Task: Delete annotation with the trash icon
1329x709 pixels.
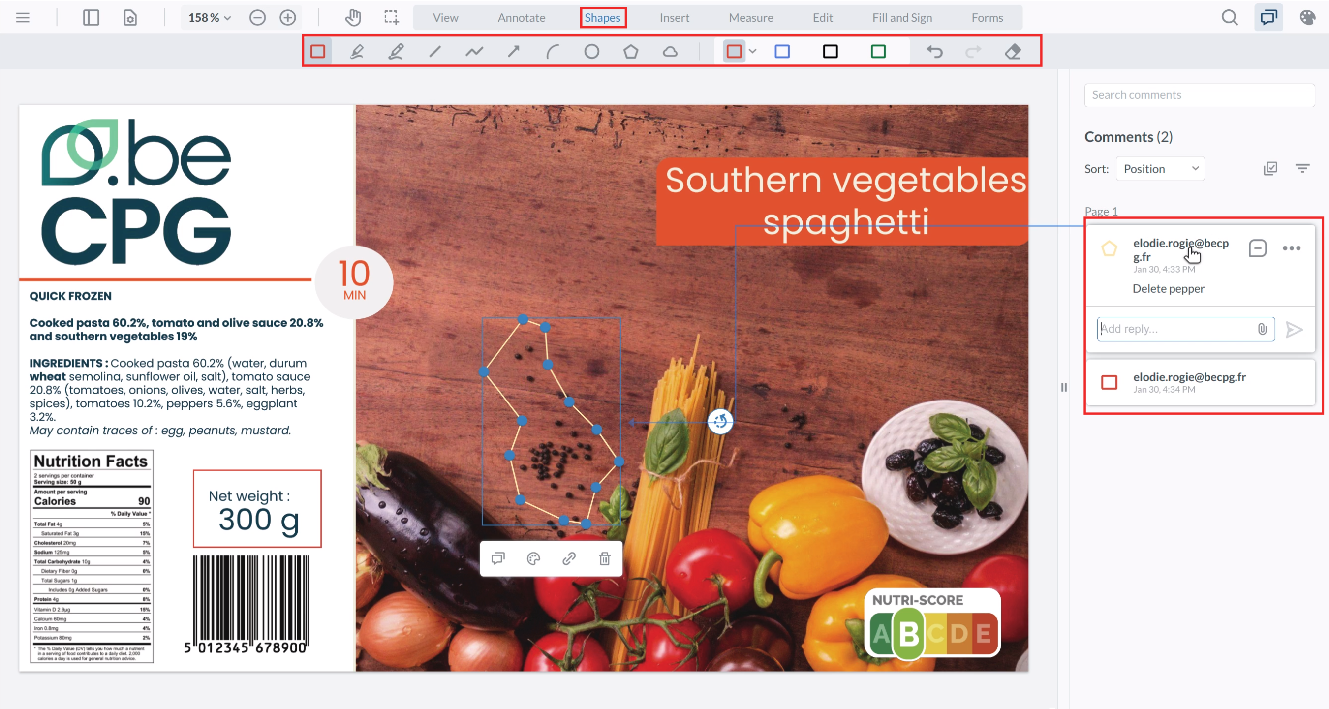Action: point(605,558)
